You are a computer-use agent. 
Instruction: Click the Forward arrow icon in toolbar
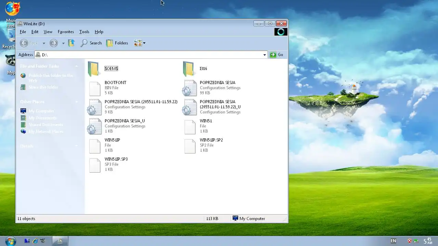coord(54,43)
